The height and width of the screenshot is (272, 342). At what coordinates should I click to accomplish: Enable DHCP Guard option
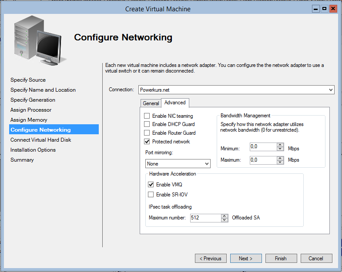coord(147,124)
